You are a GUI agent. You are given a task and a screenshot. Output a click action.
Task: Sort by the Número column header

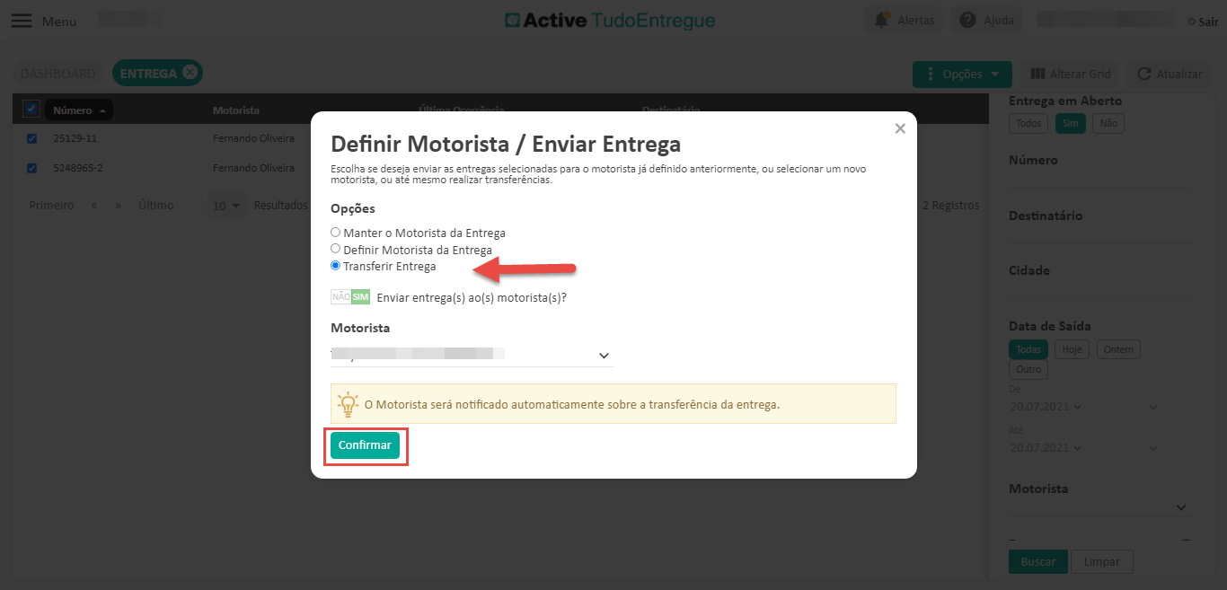click(78, 110)
